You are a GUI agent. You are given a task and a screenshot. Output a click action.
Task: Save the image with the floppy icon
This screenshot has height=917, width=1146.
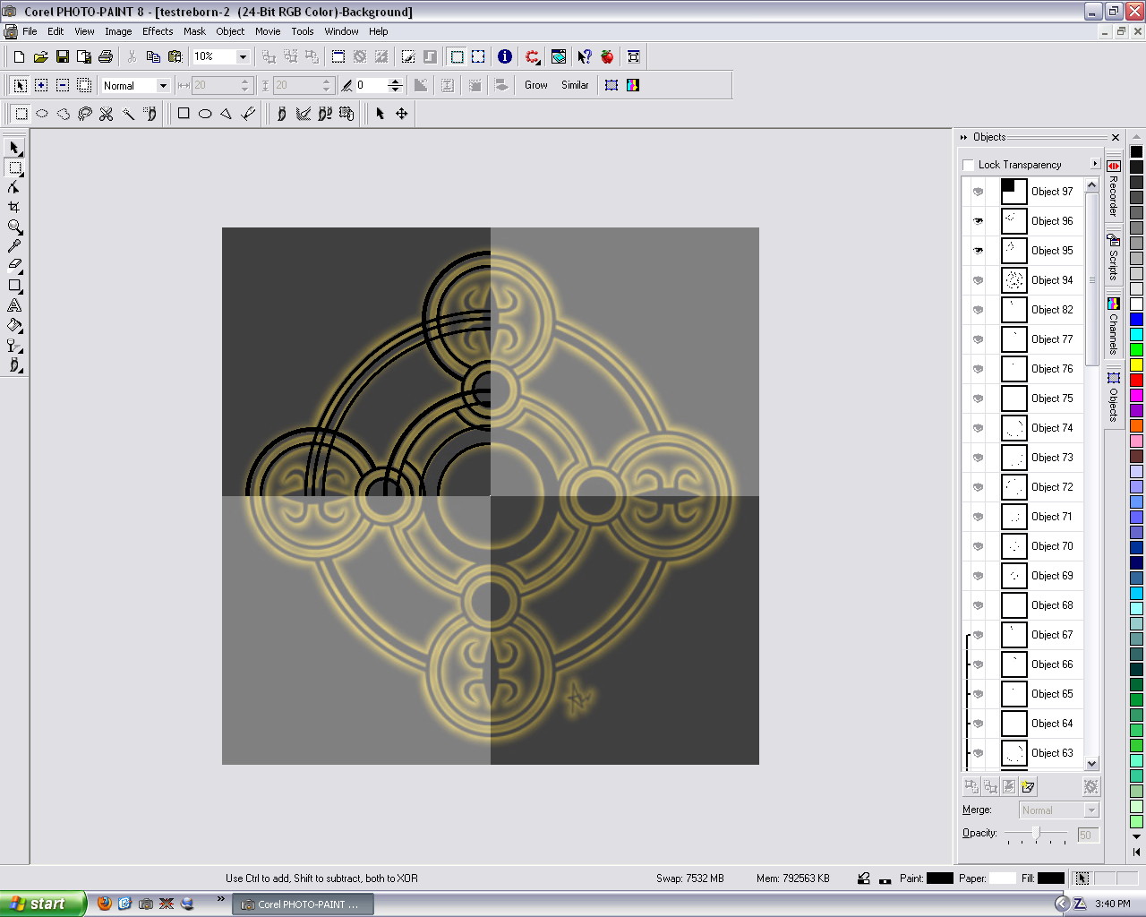tap(62, 56)
